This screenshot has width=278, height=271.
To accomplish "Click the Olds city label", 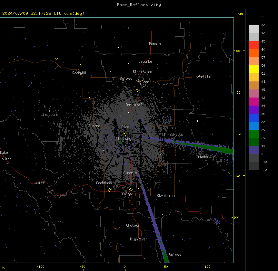I will click(125, 127).
